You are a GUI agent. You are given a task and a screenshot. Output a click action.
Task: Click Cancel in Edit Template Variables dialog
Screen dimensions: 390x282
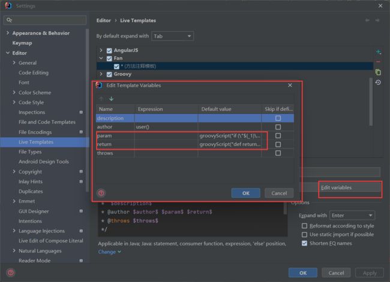pos(279,193)
